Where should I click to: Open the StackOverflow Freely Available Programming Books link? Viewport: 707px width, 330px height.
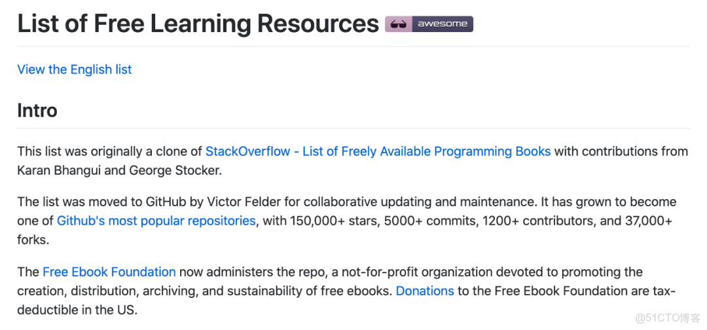pyautogui.click(x=378, y=151)
